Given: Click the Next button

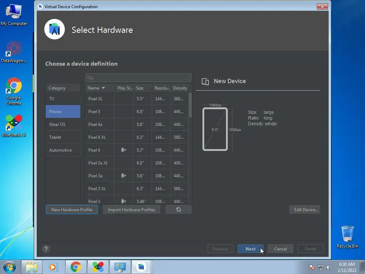Looking at the screenshot, I should [x=251, y=249].
